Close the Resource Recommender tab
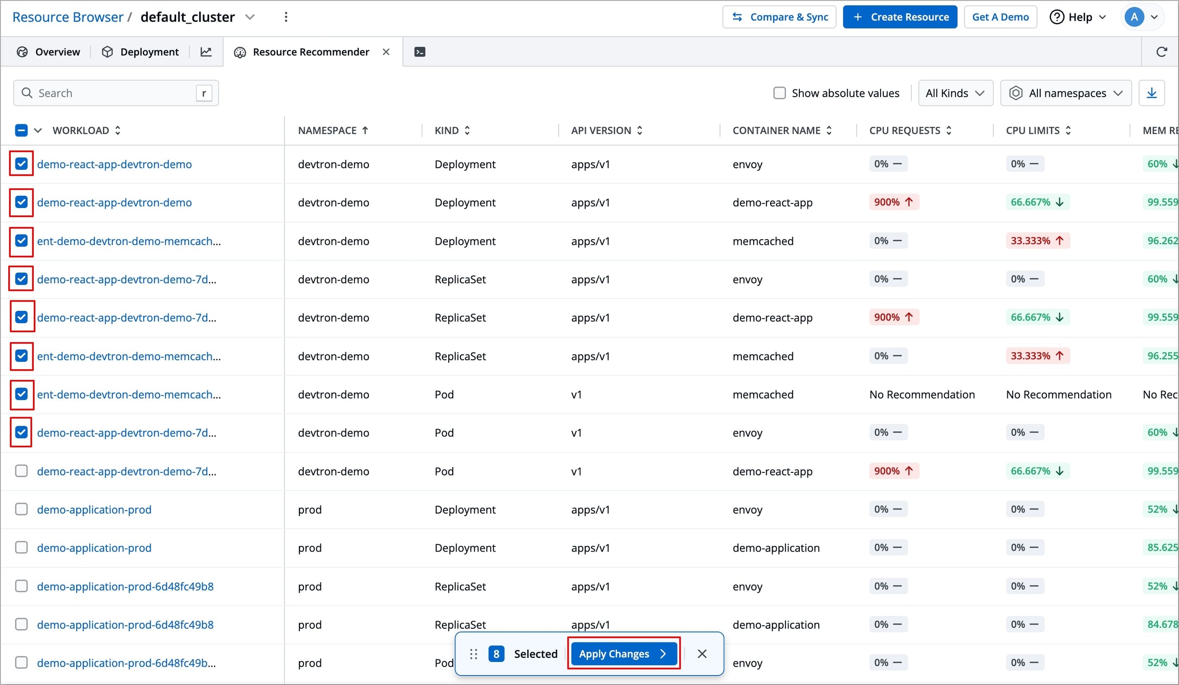The width and height of the screenshot is (1179, 685). (x=386, y=52)
